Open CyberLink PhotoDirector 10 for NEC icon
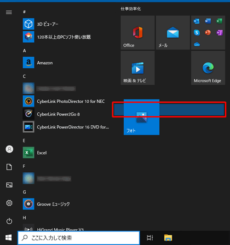The height and width of the screenshot is (245, 230). (x=29, y=101)
